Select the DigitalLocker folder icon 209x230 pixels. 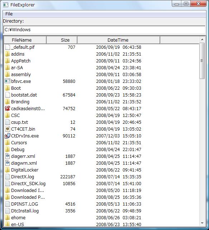click(7, 170)
